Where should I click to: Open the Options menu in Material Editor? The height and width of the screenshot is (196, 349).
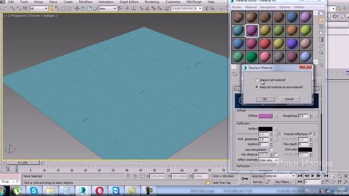pyautogui.click(x=285, y=7)
